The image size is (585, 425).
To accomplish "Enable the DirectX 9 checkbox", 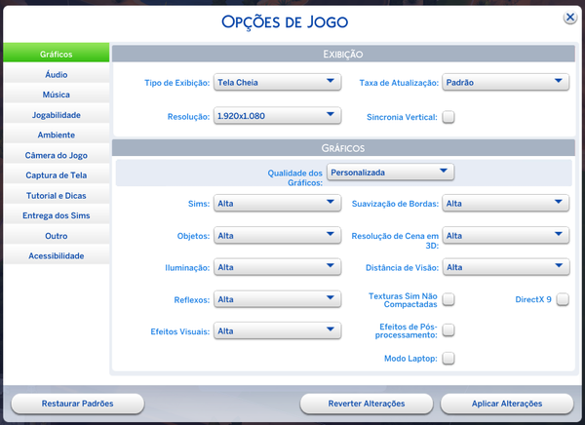I will pos(563,299).
